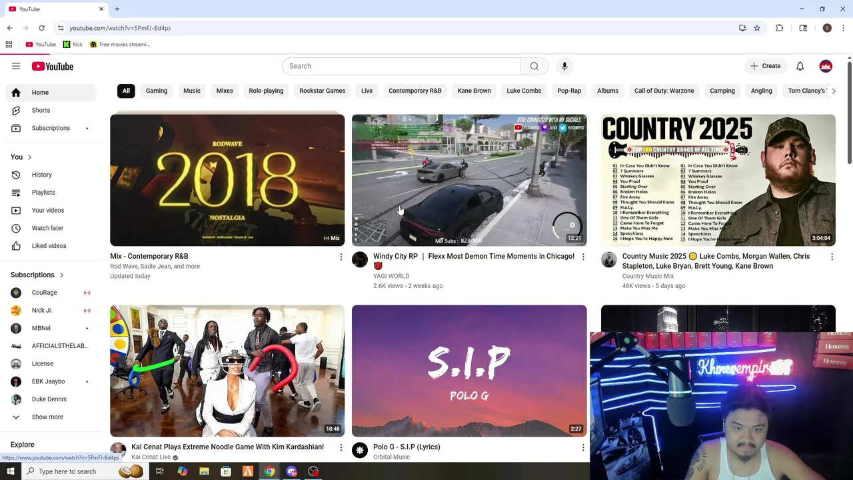Open the browser extensions puzzle icon
Image resolution: width=853 pixels, height=480 pixels.
[779, 28]
